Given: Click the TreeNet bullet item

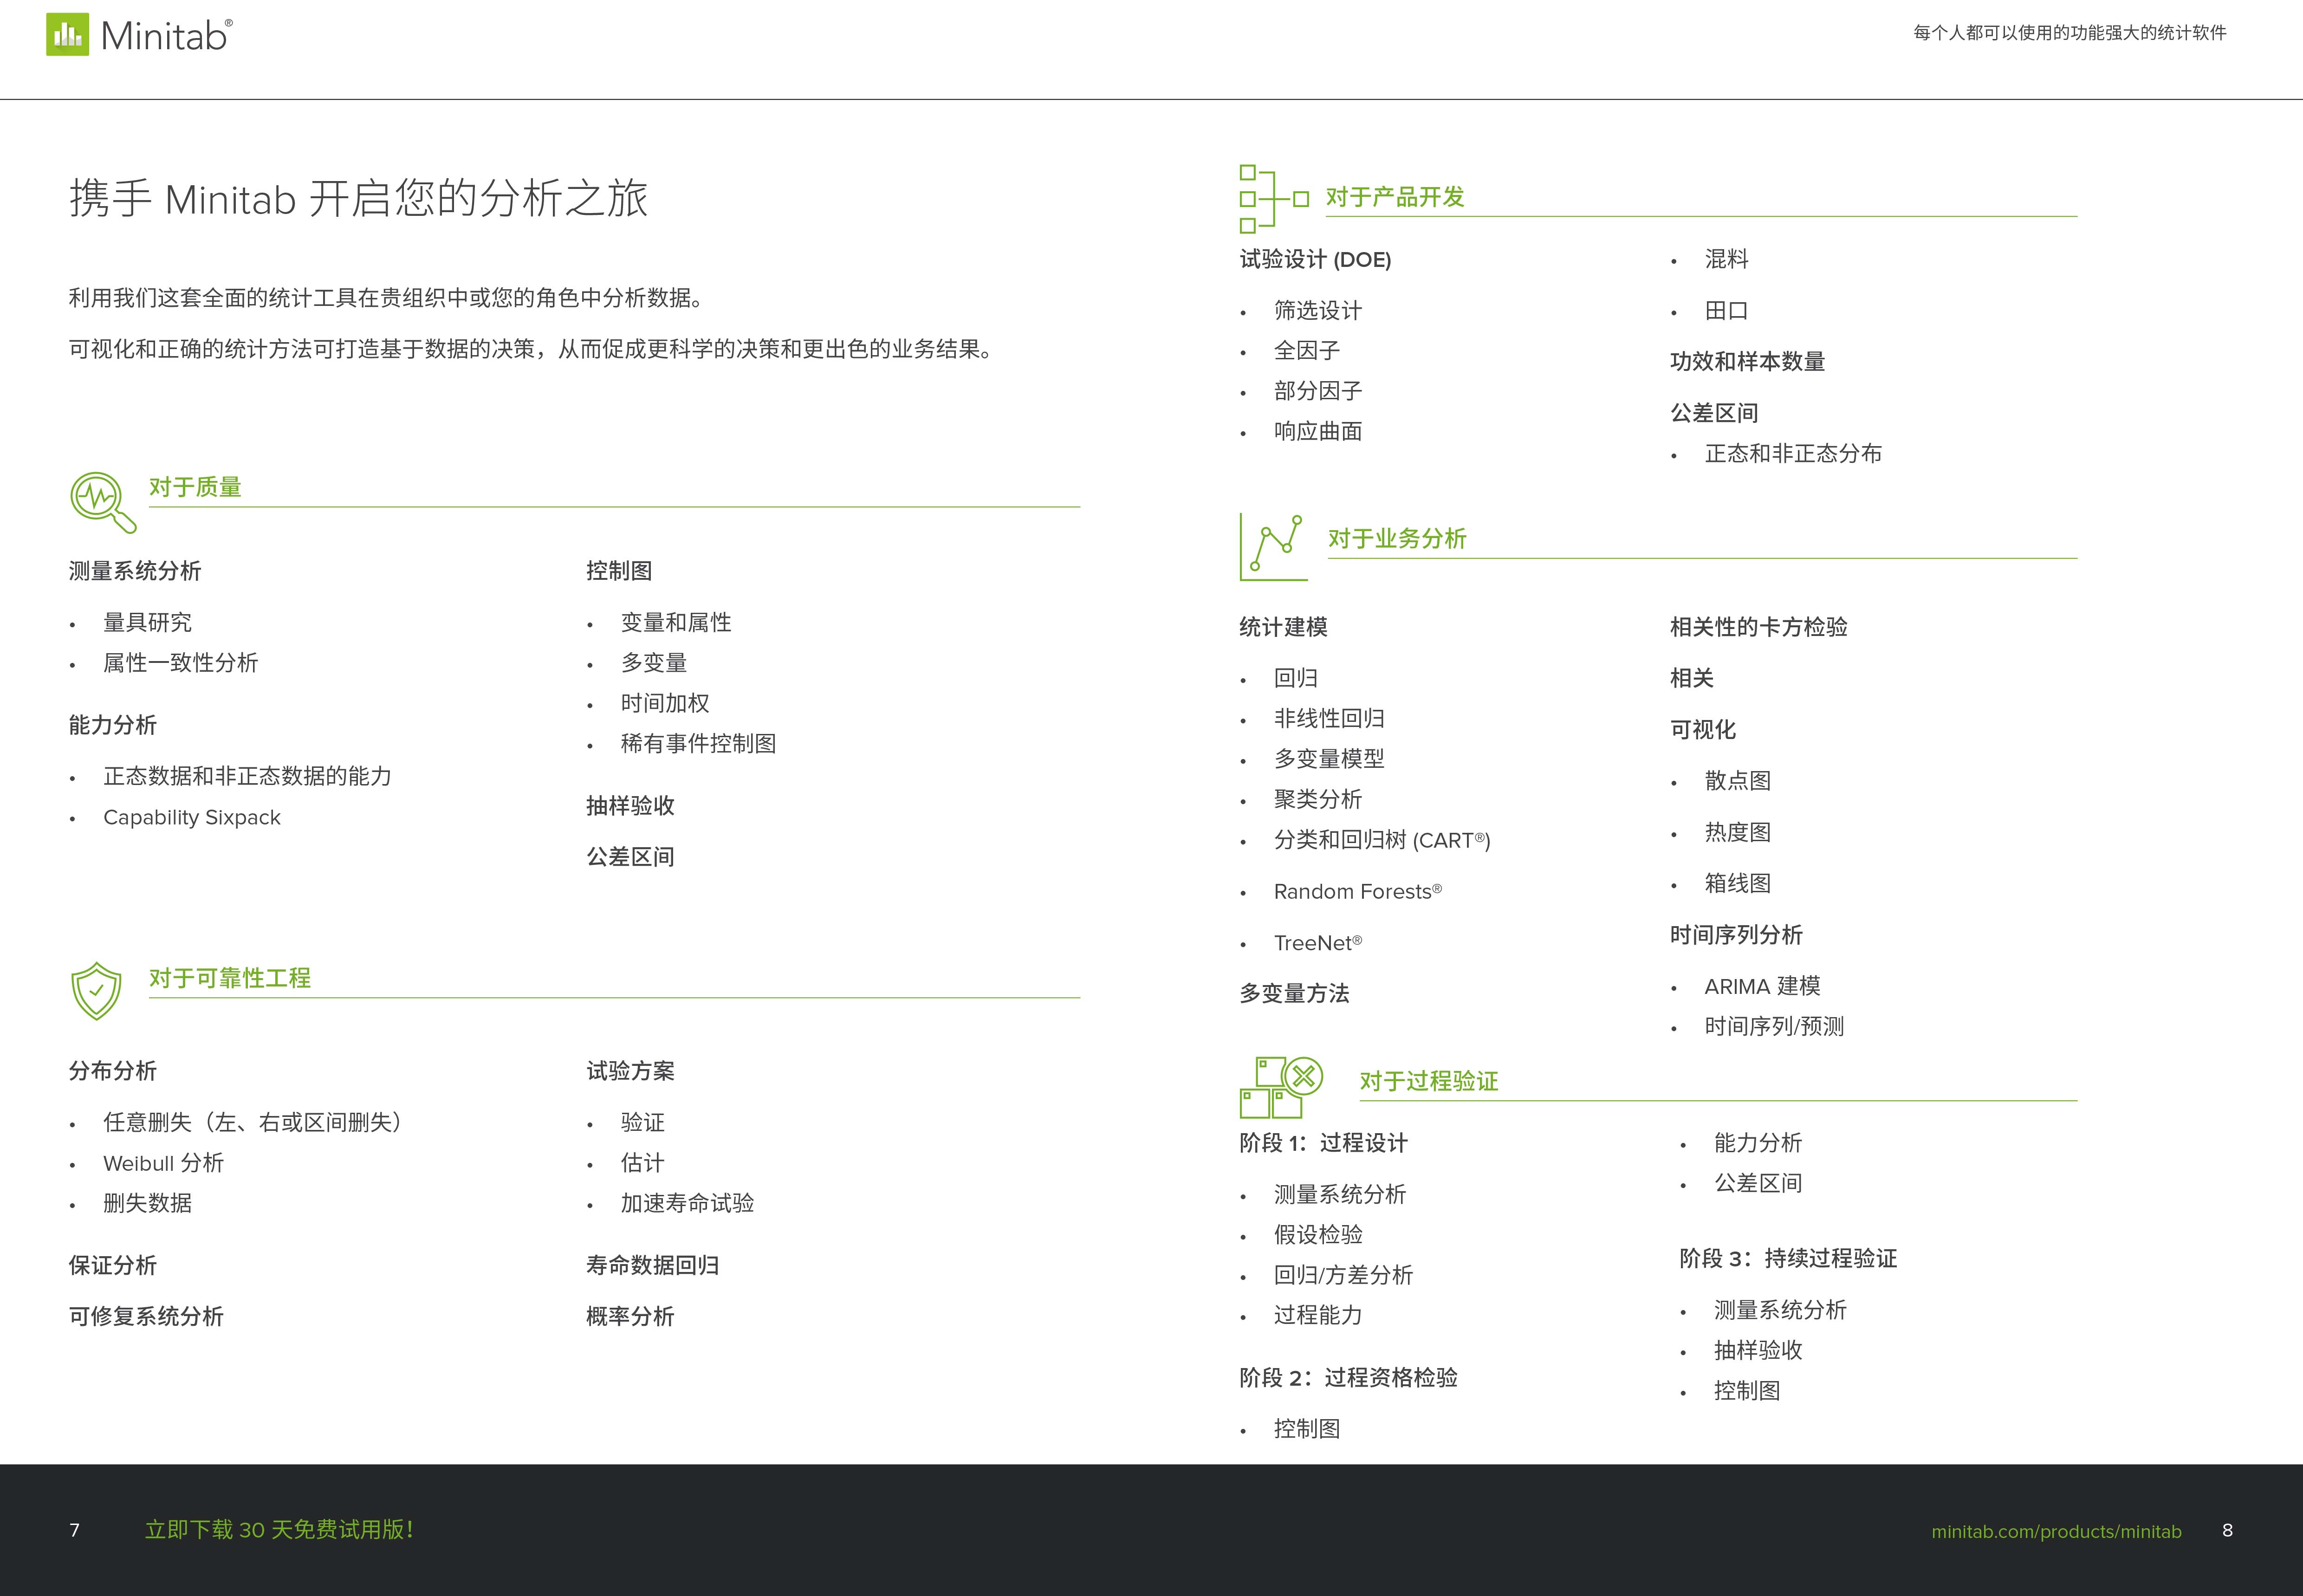Looking at the screenshot, I should click(1318, 943).
